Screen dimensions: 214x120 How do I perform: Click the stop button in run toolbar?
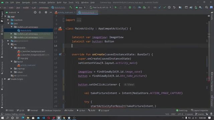(149, 7)
